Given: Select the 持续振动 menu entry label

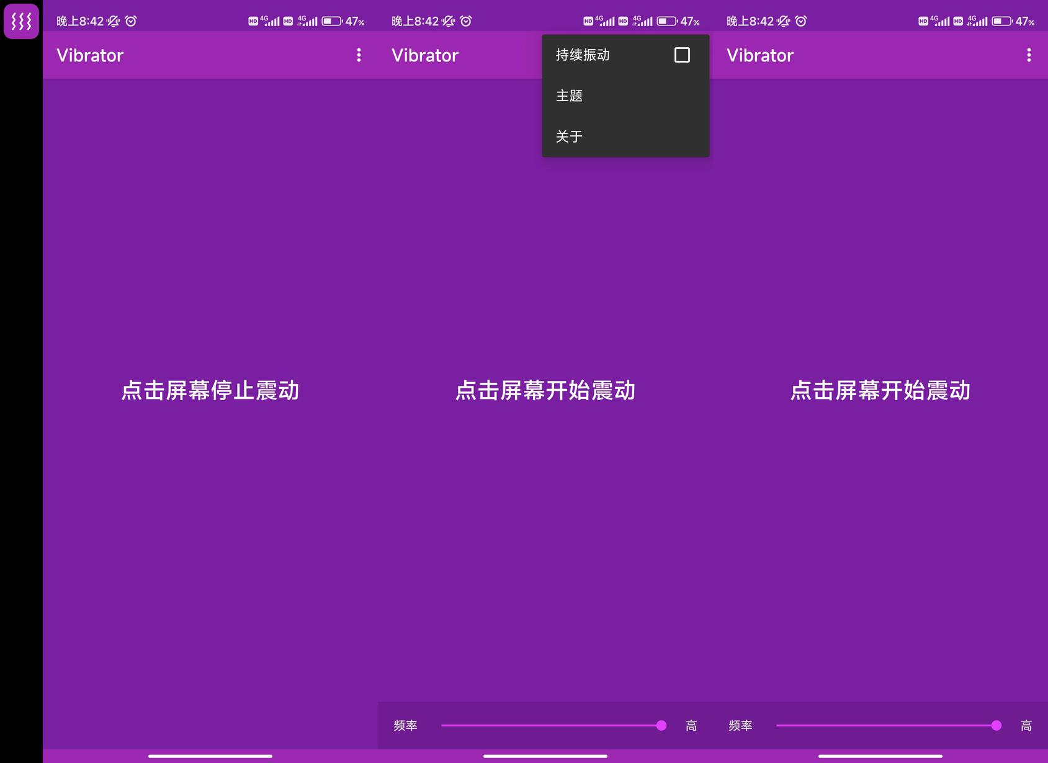Looking at the screenshot, I should 583,55.
